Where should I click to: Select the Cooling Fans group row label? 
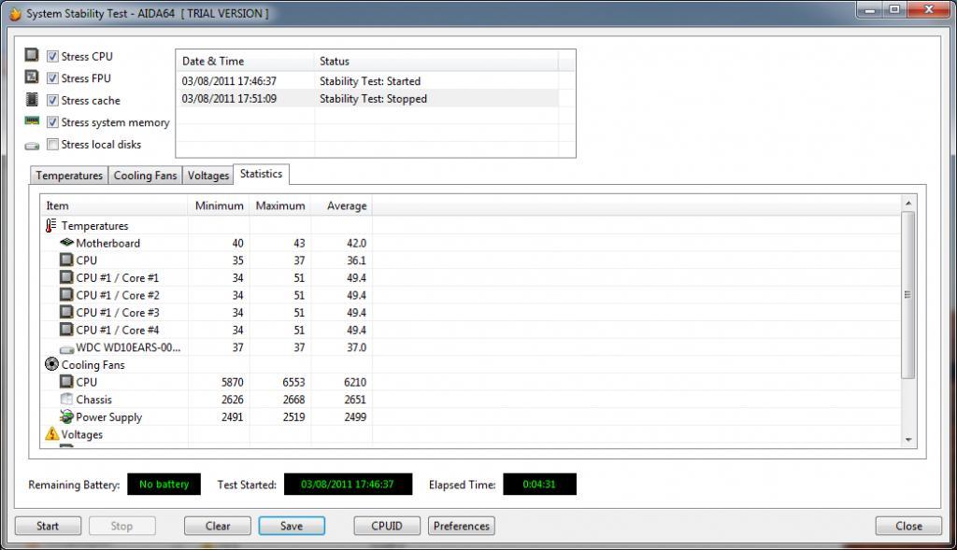click(x=93, y=364)
